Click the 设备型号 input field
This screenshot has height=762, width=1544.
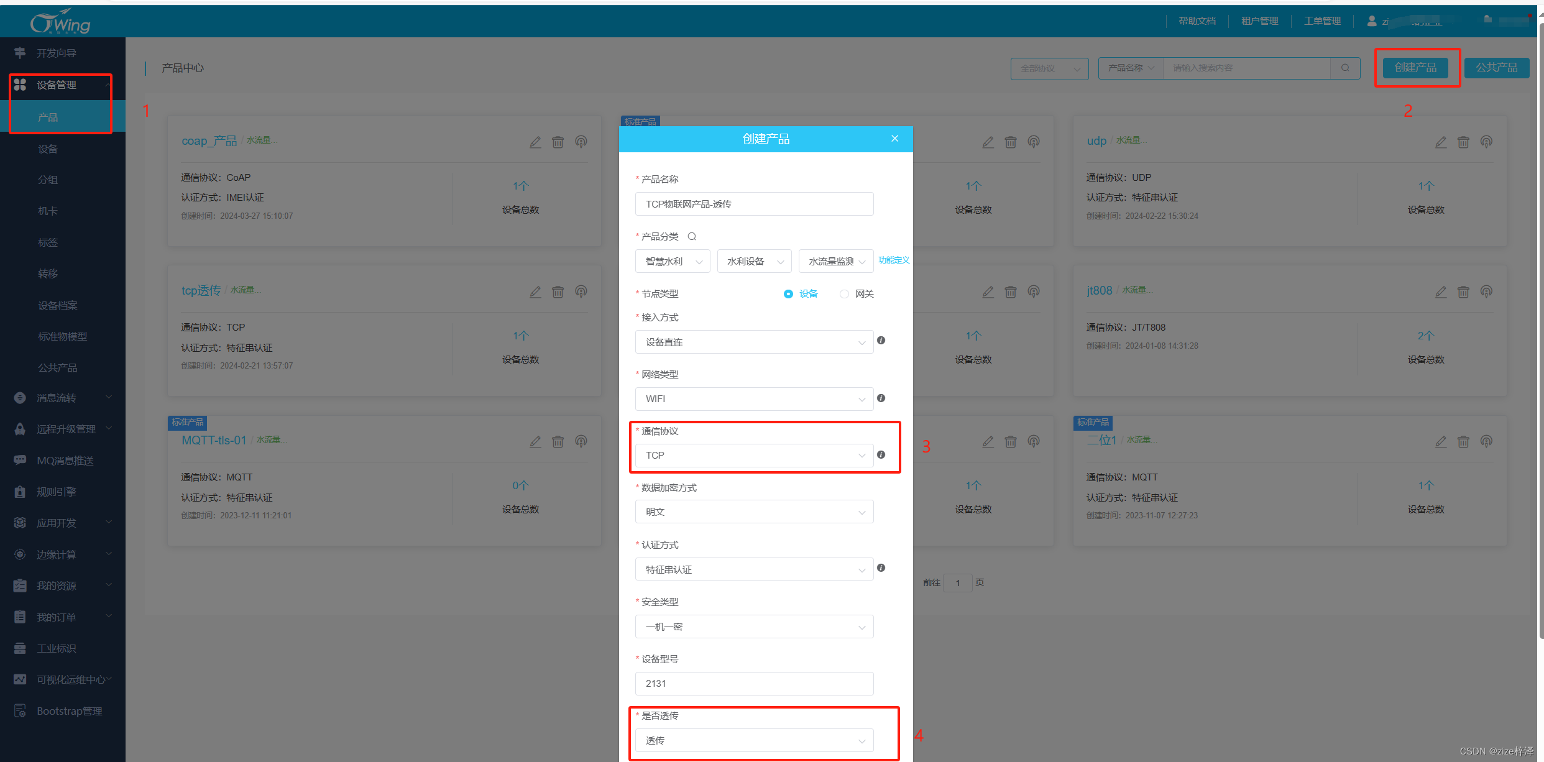coord(754,684)
